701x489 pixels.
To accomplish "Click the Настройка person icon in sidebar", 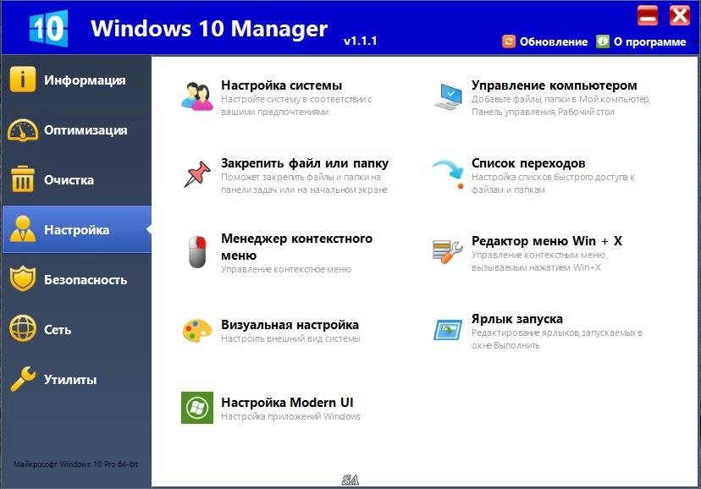I will 22,229.
